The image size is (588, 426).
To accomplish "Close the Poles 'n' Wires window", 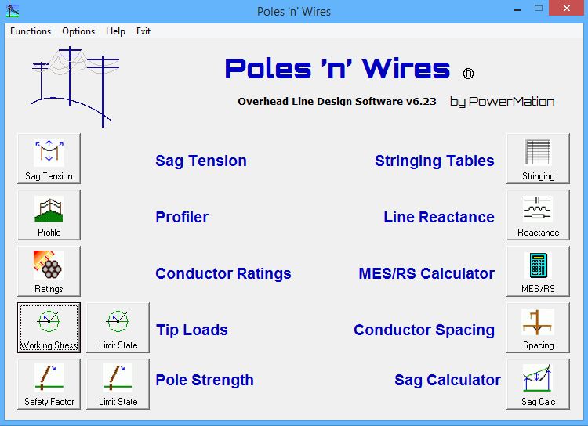I will (x=567, y=8).
